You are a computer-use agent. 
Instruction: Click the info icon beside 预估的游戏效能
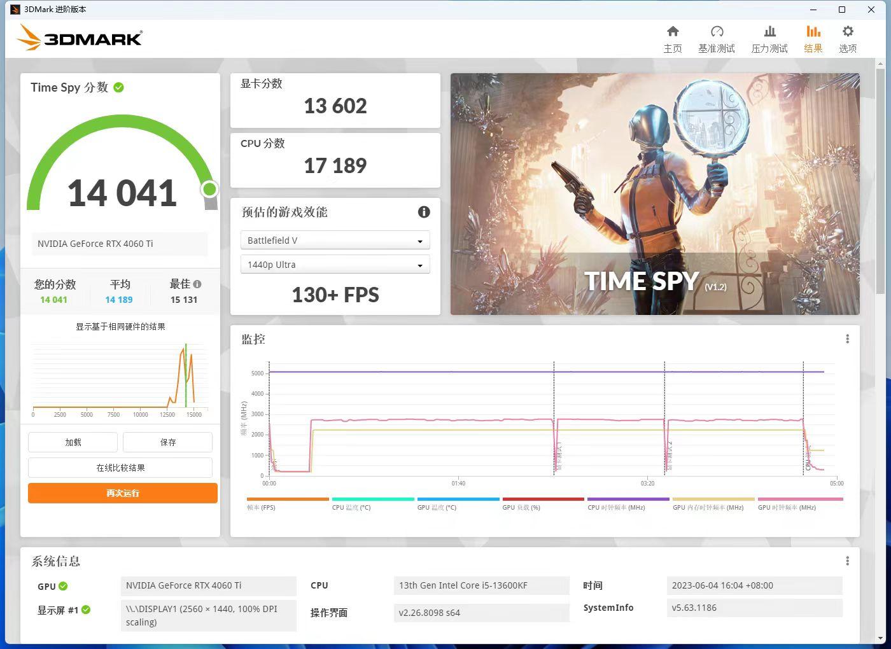pyautogui.click(x=424, y=212)
